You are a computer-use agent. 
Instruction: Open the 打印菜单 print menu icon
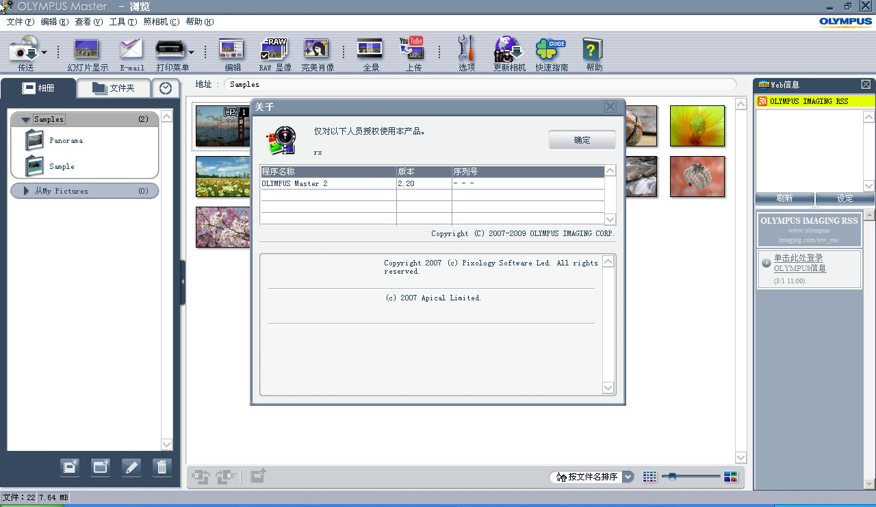click(x=168, y=50)
